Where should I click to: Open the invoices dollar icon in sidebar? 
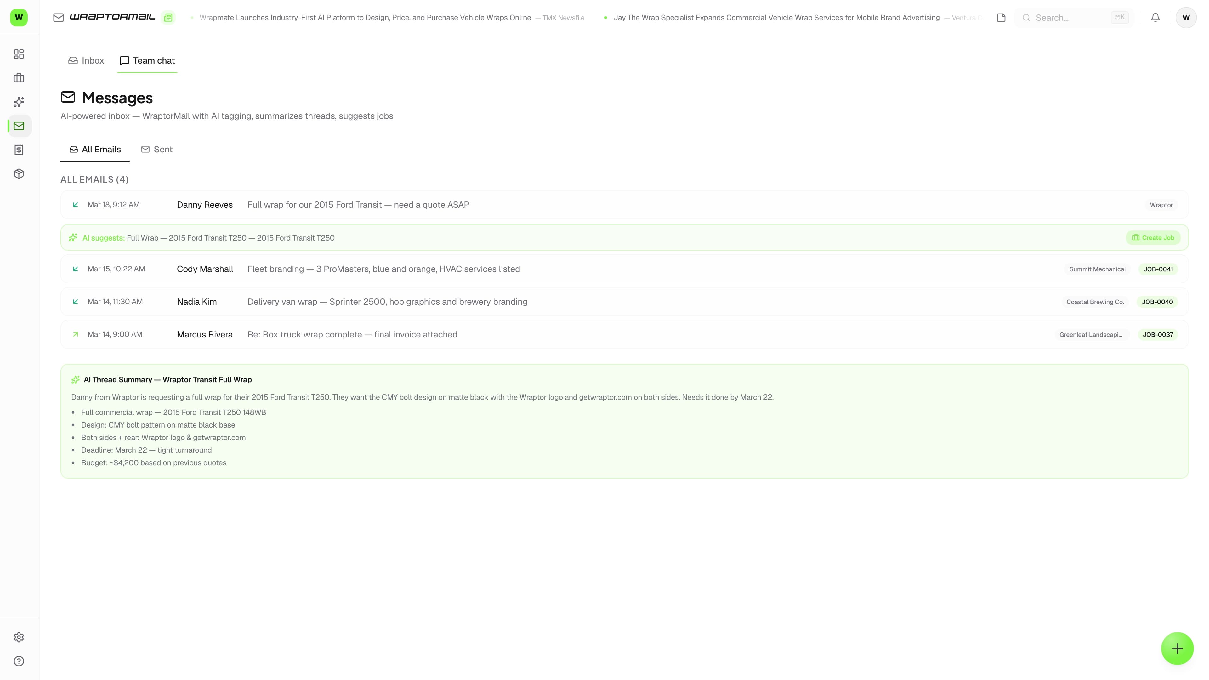point(19,150)
